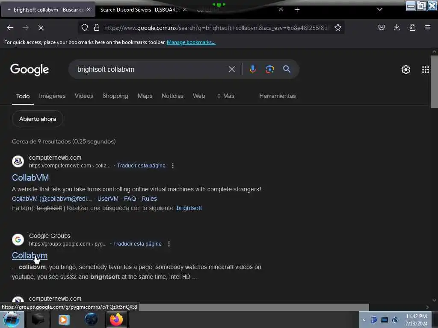Viewport: 438px width, 328px height.
Task: Open Firefox from the taskbar
Action: (116, 319)
